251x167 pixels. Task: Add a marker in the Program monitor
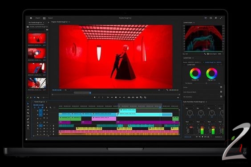95,97
